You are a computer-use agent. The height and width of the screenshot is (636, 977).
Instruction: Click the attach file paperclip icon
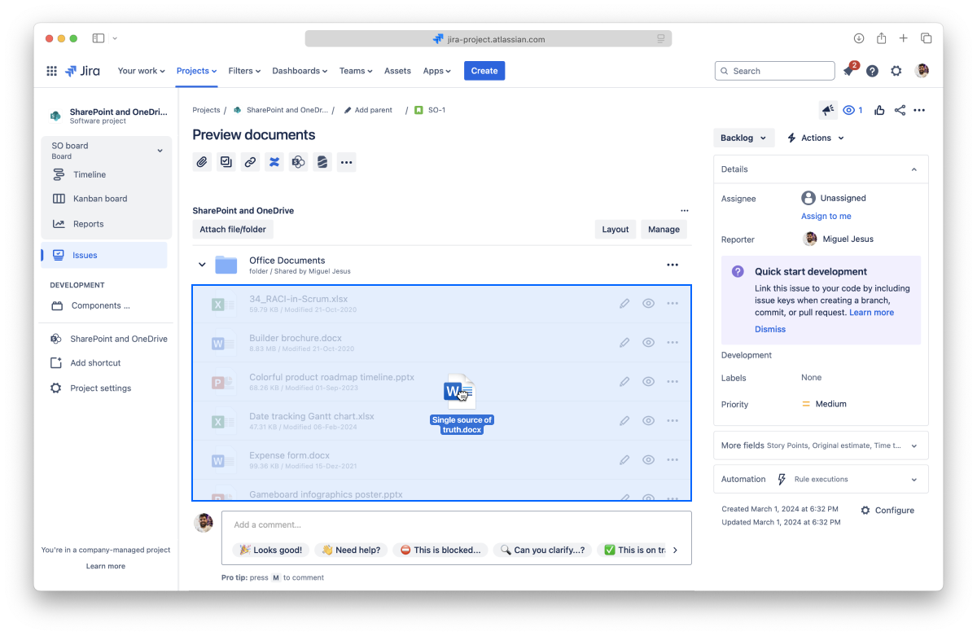point(202,162)
